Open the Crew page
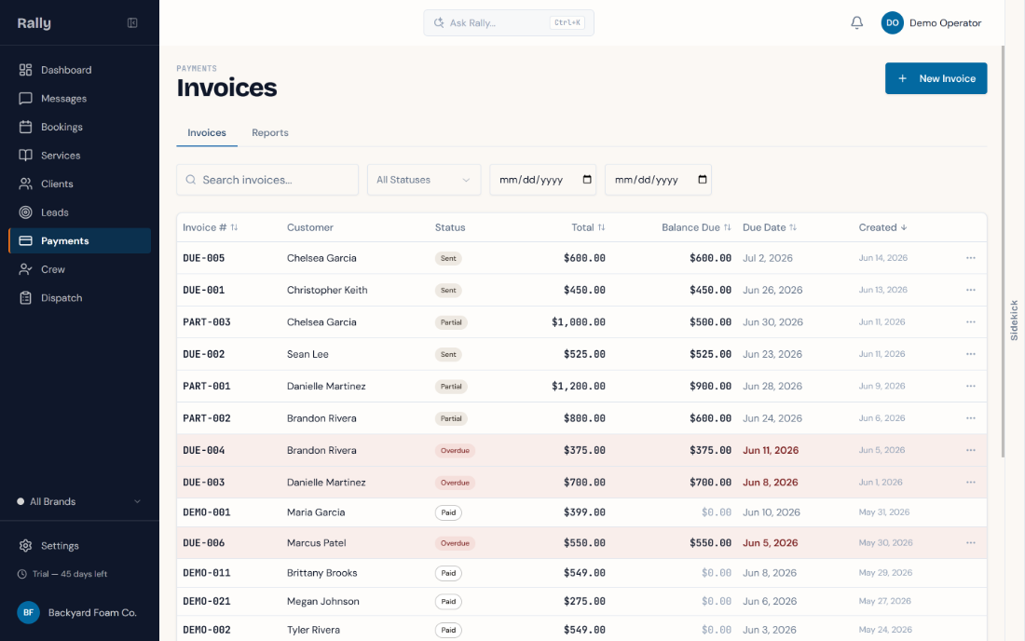Image resolution: width=1025 pixels, height=641 pixels. pyautogui.click(x=80, y=269)
